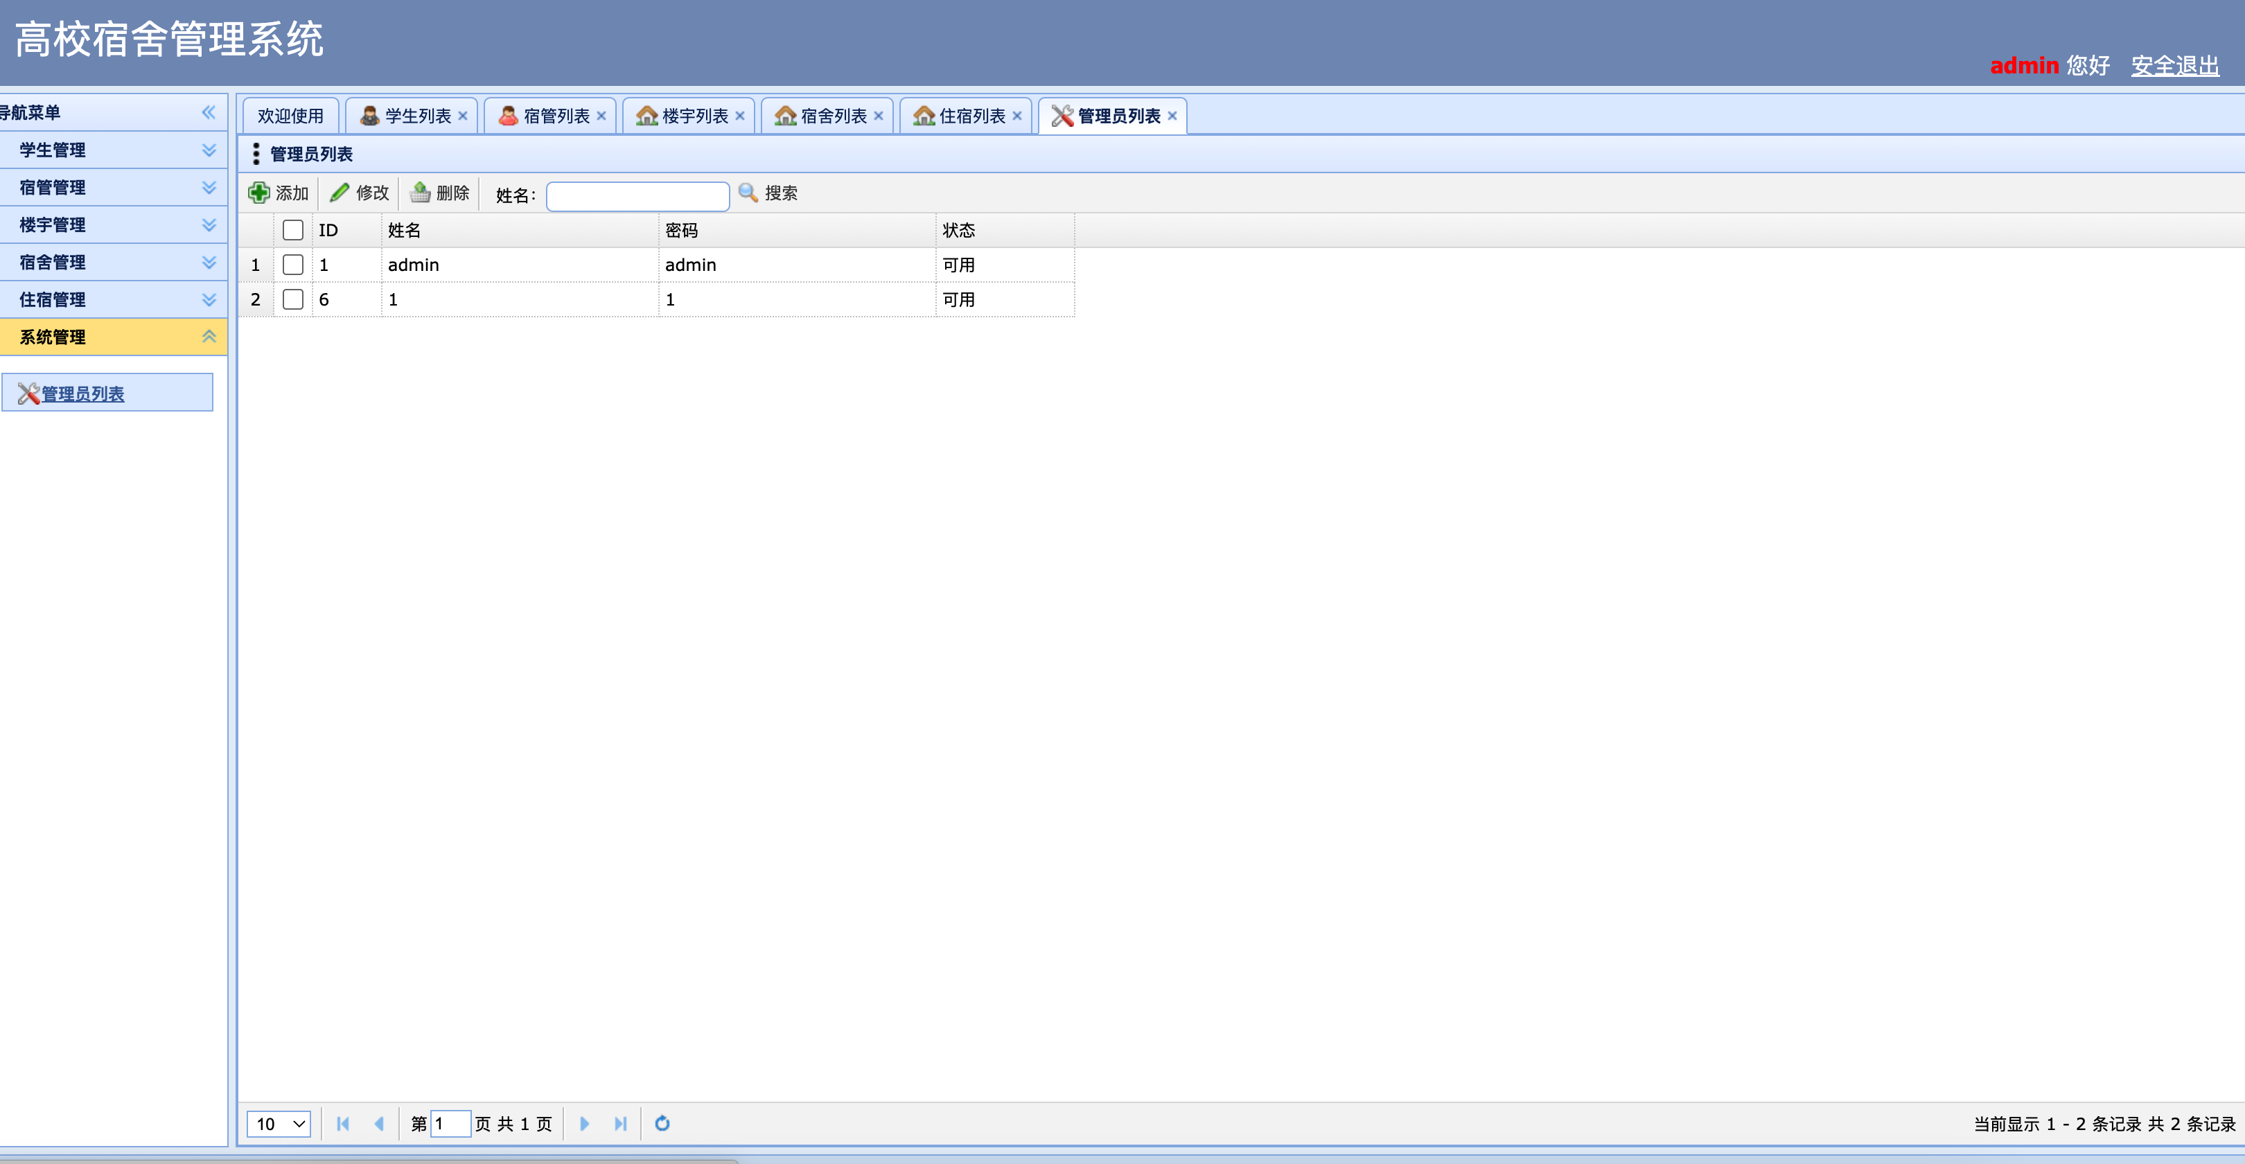Check the checkbox for ID 6 row
Image resolution: width=2245 pixels, height=1164 pixels.
click(293, 300)
